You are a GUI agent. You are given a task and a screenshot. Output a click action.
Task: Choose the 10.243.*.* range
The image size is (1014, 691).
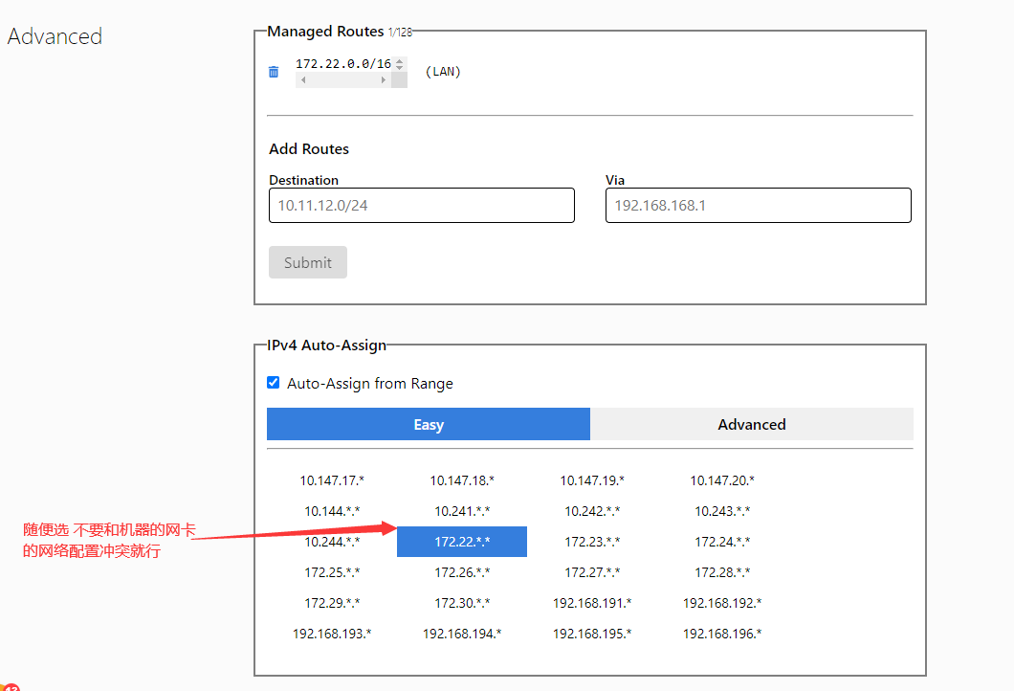pos(721,511)
